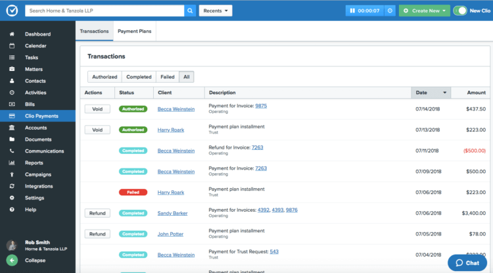Click the Integrations sync icon
493x273 pixels.
pos(12,186)
